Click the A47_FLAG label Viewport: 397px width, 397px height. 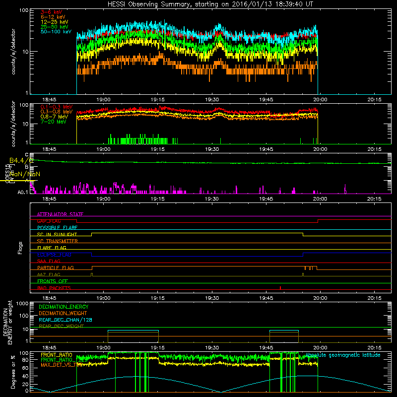pos(49,274)
